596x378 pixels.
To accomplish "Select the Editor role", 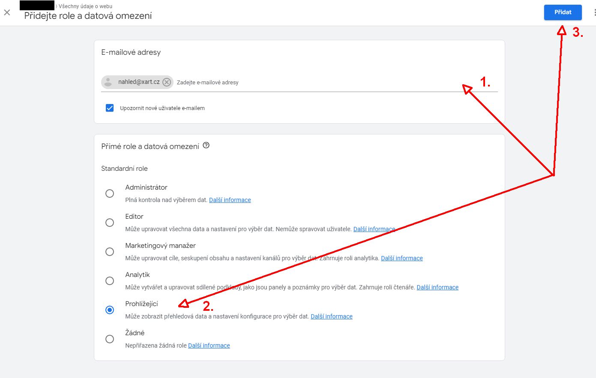I will click(x=110, y=223).
